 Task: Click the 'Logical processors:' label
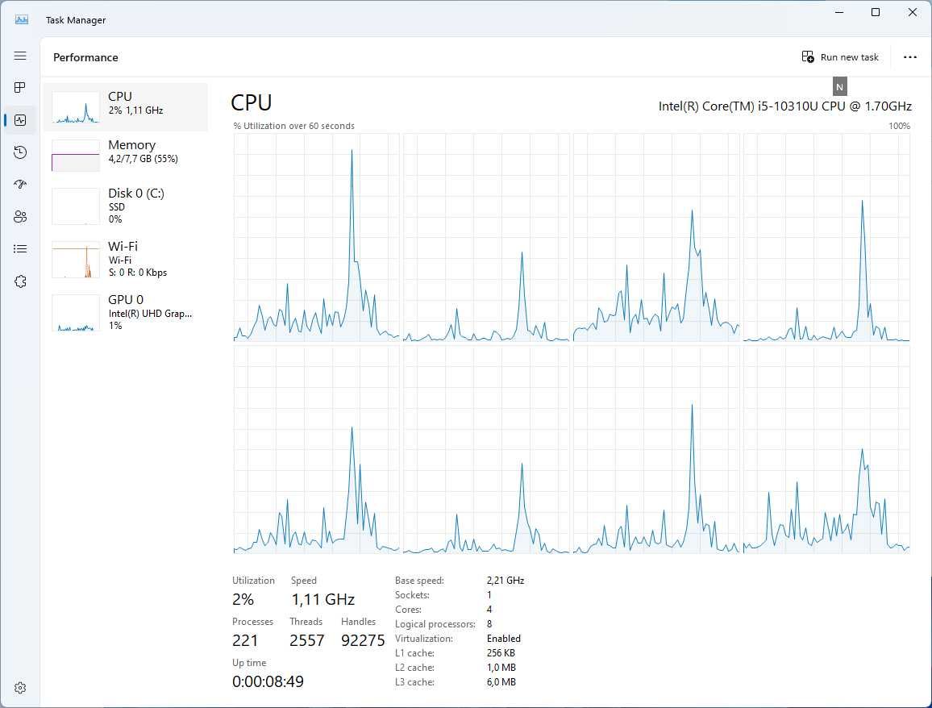pos(435,624)
